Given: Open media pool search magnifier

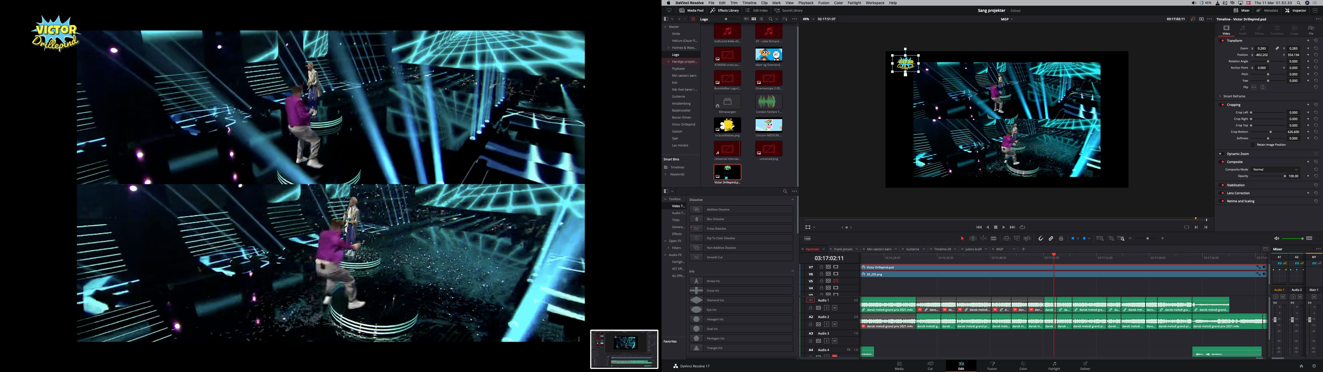Looking at the screenshot, I should tap(770, 19).
